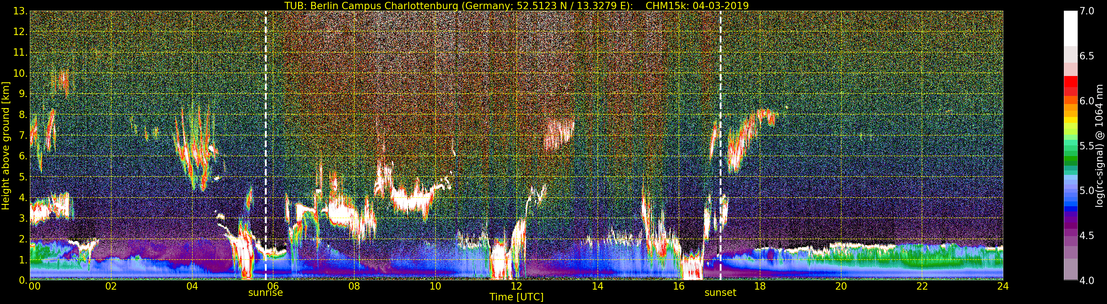Viewport: 1107px width, 304px height.
Task: Click the chart title for Berlin Campus Charlottenburg
Action: (516, 6)
